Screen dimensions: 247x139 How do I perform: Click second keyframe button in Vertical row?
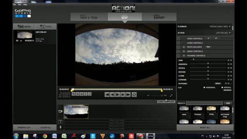[x=231, y=68]
